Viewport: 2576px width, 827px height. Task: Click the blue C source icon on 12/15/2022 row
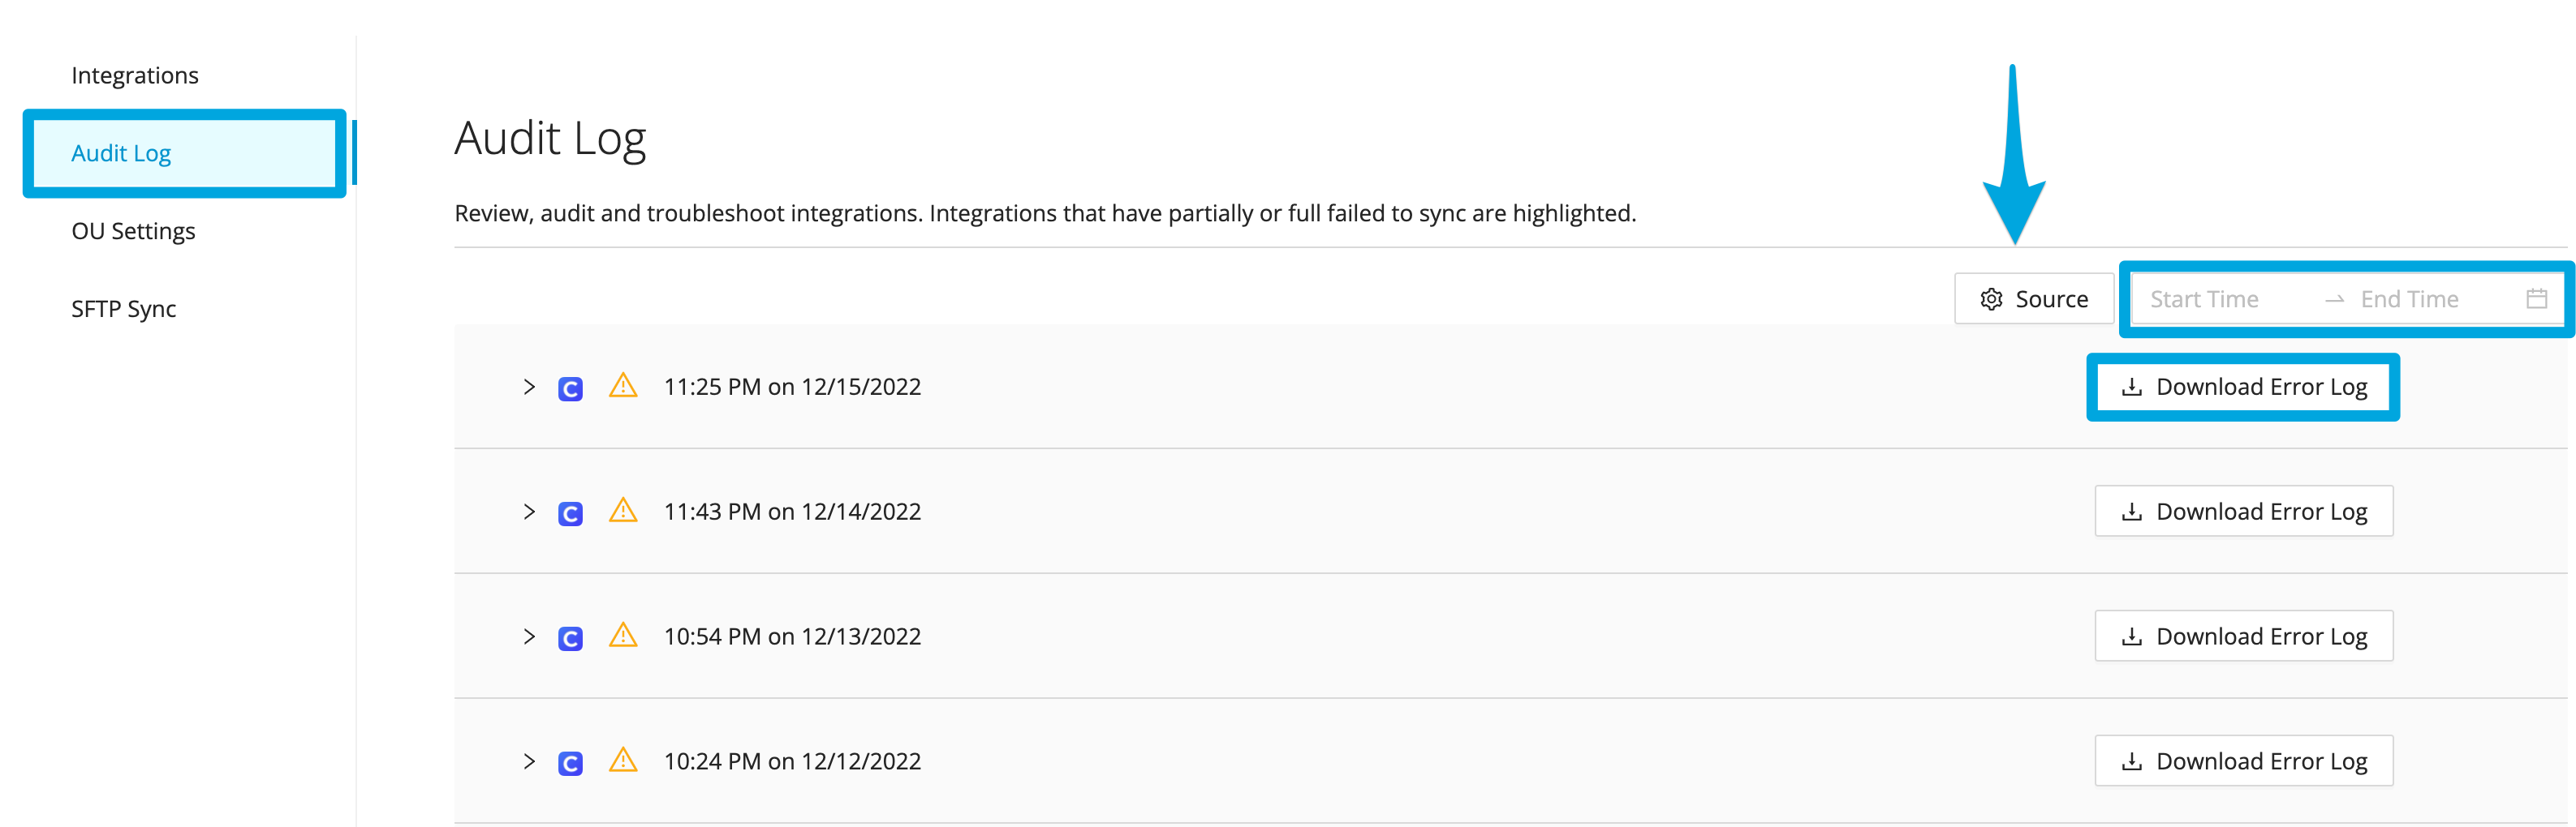tap(570, 387)
